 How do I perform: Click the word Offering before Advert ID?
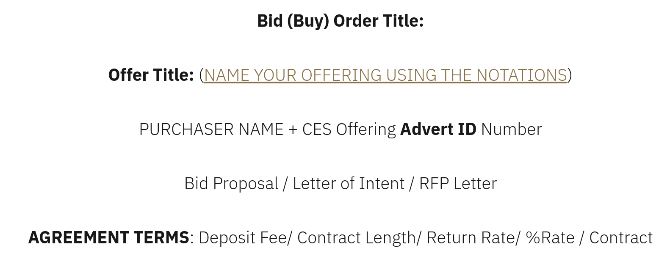pyautogui.click(x=366, y=129)
